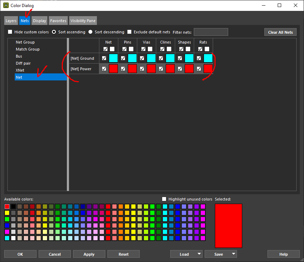Image resolution: width=304 pixels, height=262 pixels.
Task: Click Power row Pins red swatch
Action: point(132,68)
